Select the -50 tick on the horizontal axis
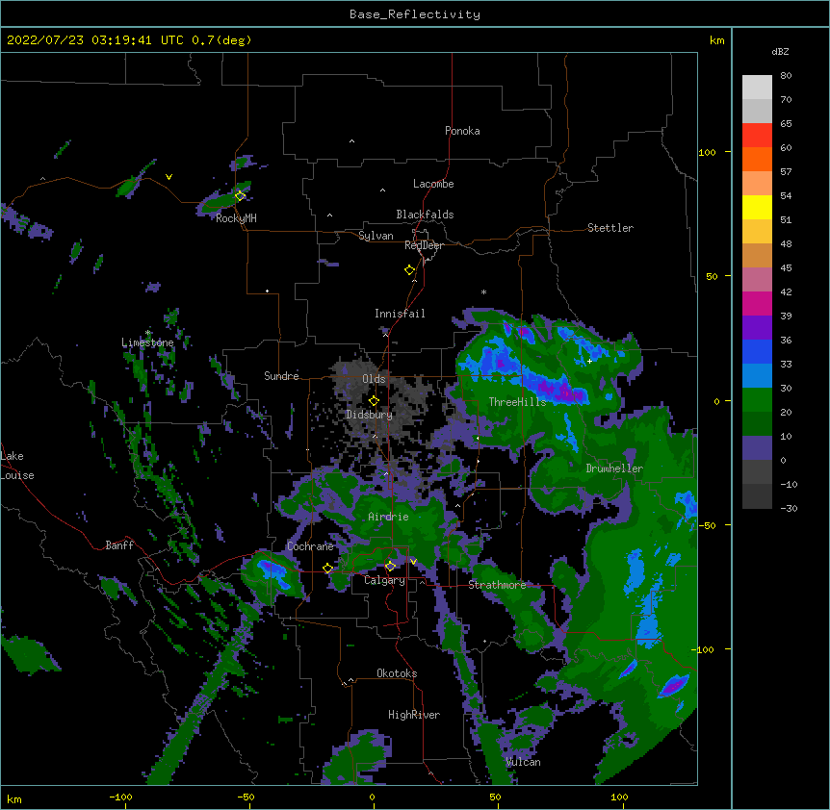 coord(246,797)
